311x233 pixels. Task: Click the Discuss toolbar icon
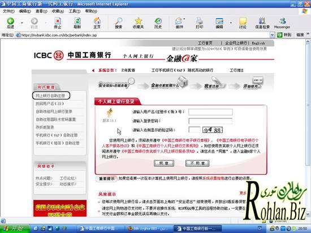[x=243, y=23]
